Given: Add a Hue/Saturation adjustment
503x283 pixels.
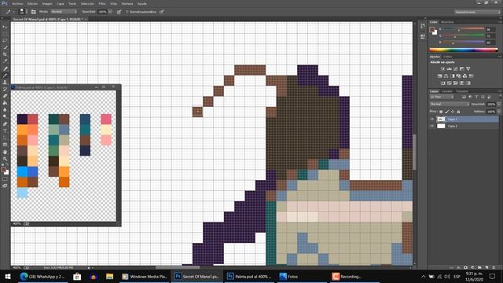Looking at the screenshot, I should (x=439, y=76).
